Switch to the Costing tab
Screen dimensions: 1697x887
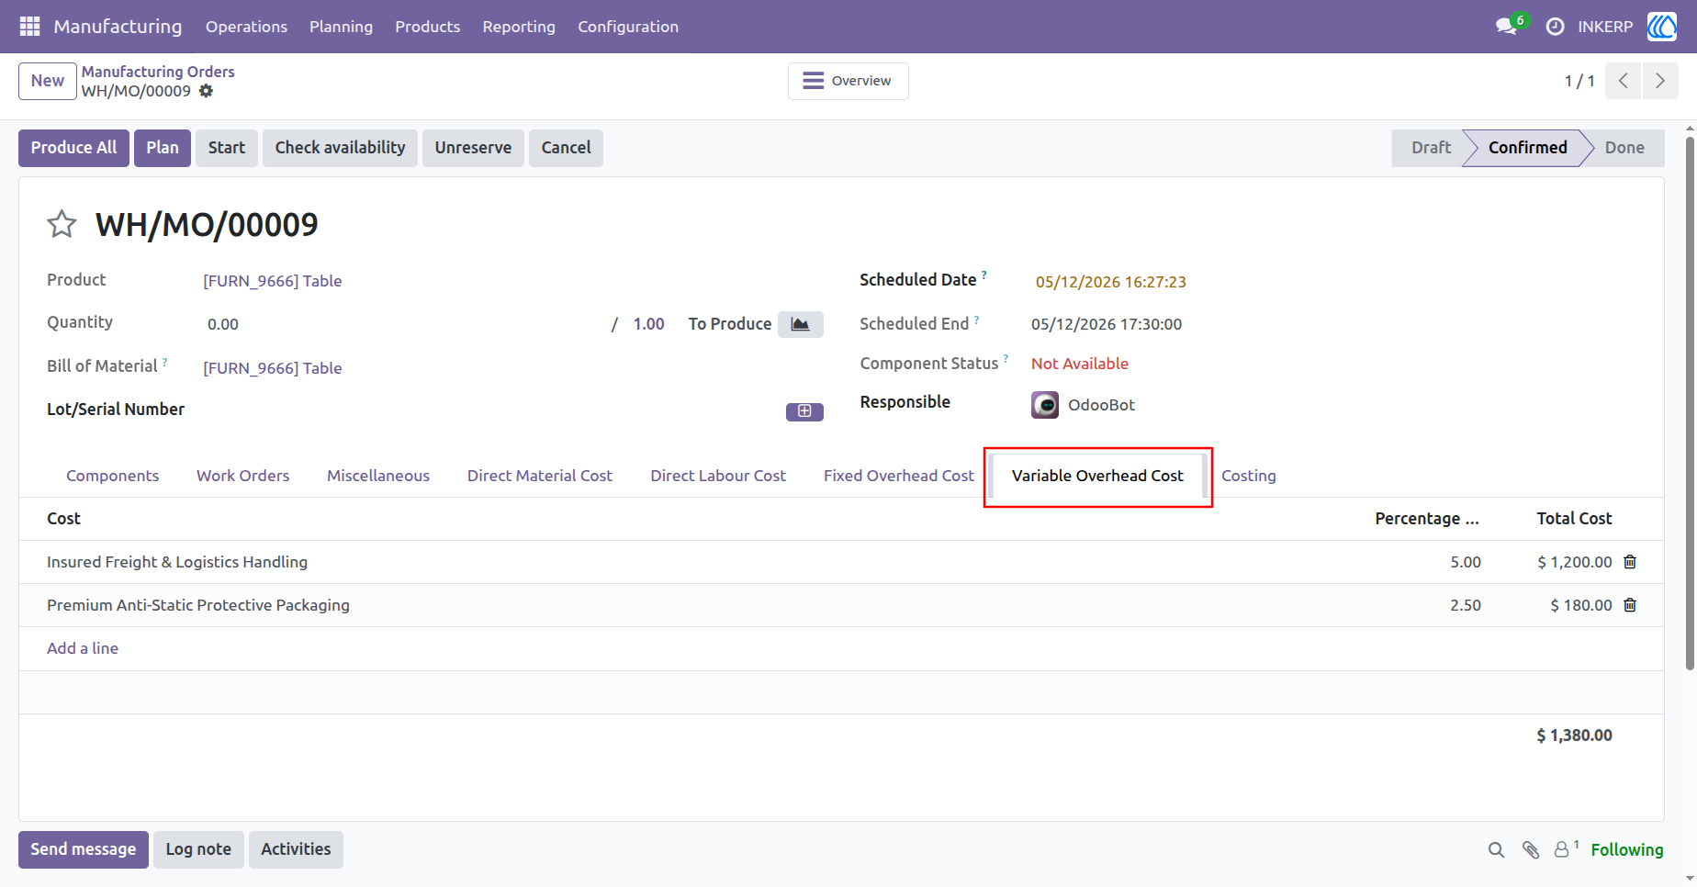pos(1249,476)
